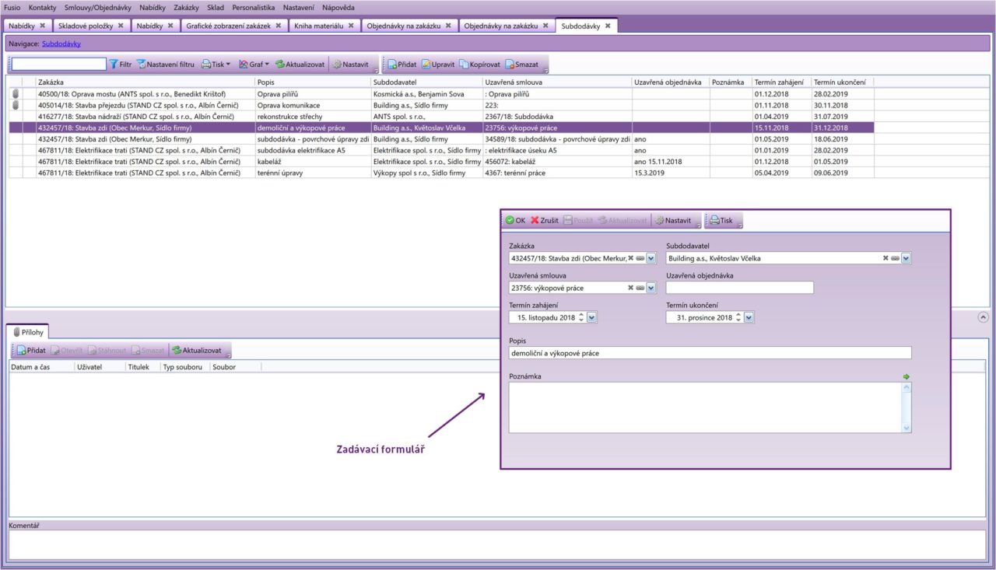Click Upravit to edit the selected row
The height and width of the screenshot is (570, 996).
[438, 65]
